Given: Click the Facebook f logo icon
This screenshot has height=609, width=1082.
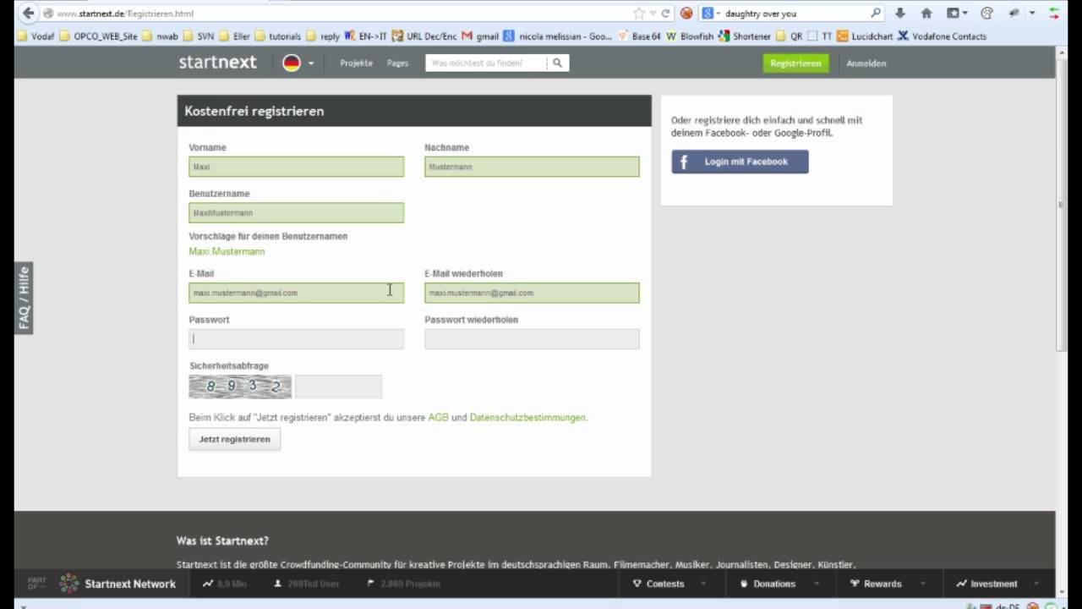Looking at the screenshot, I should click(x=684, y=162).
